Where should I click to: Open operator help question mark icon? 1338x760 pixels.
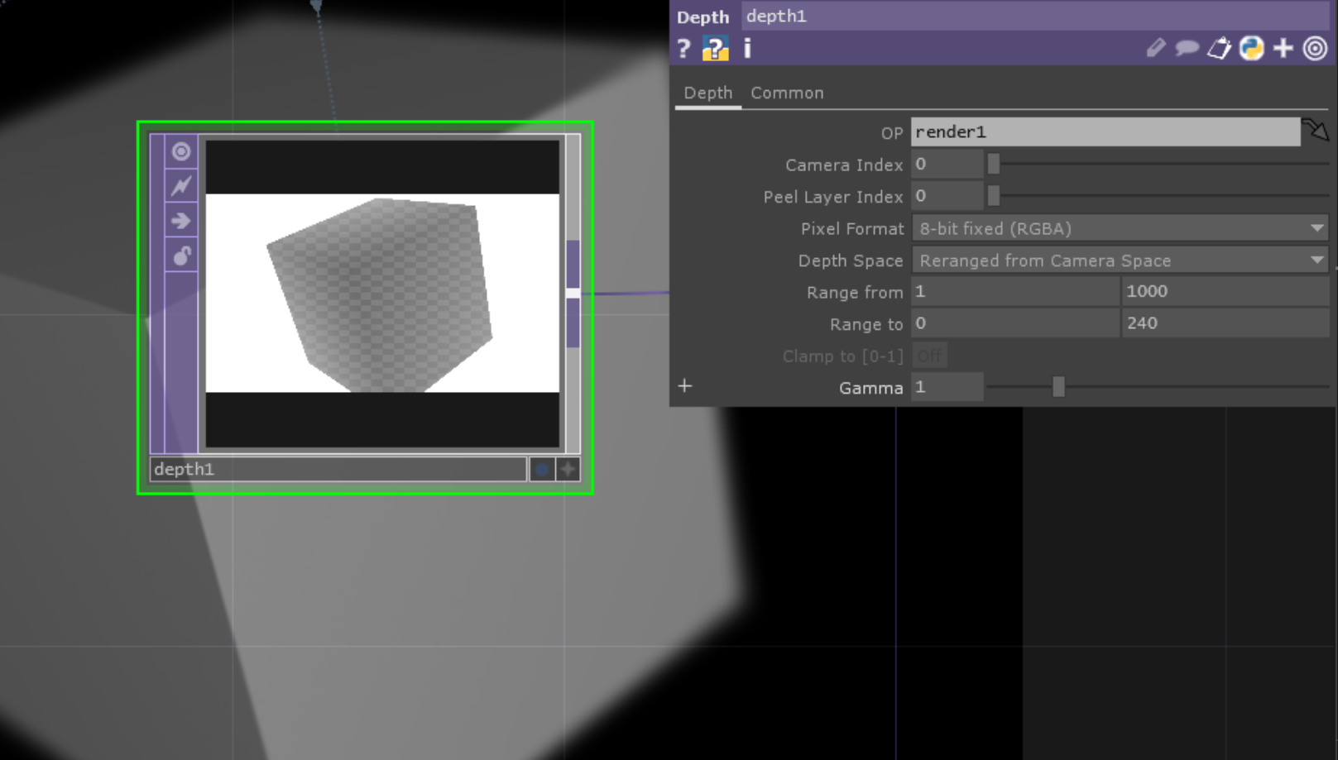(x=683, y=49)
